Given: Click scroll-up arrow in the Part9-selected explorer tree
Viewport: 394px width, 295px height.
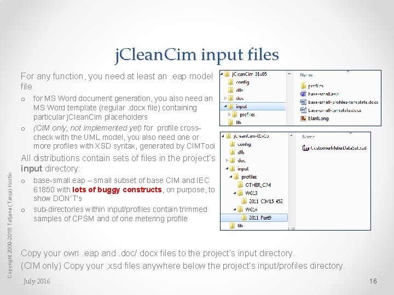Looking at the screenshot, I should click(x=292, y=135).
